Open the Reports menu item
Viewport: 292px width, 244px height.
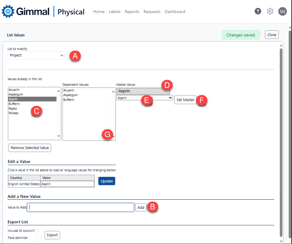(x=132, y=12)
